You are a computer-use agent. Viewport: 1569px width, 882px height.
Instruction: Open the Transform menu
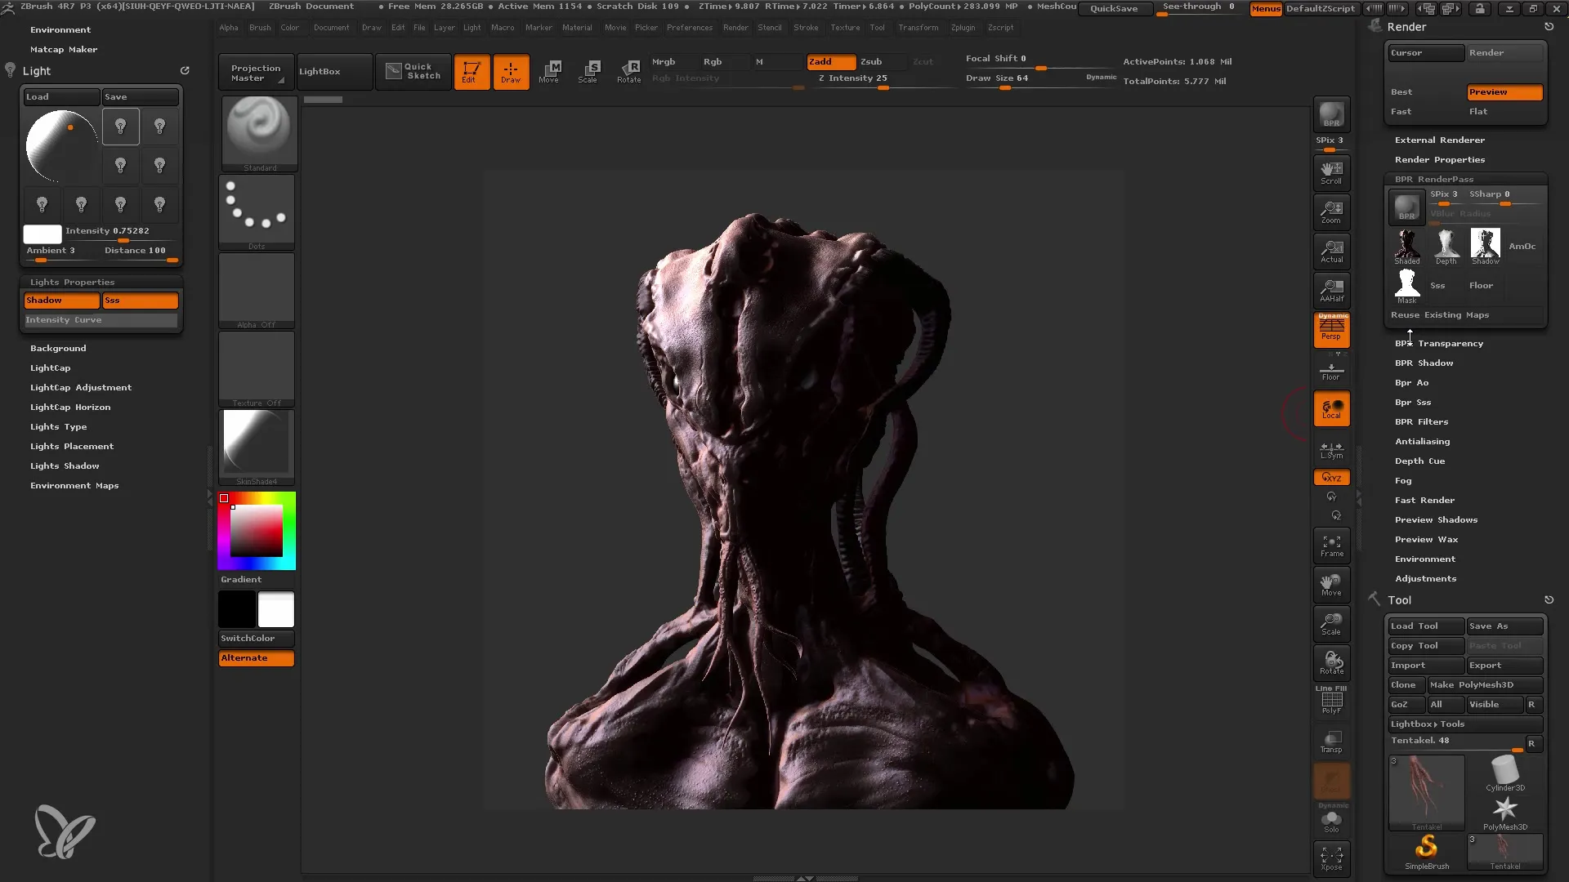(918, 27)
